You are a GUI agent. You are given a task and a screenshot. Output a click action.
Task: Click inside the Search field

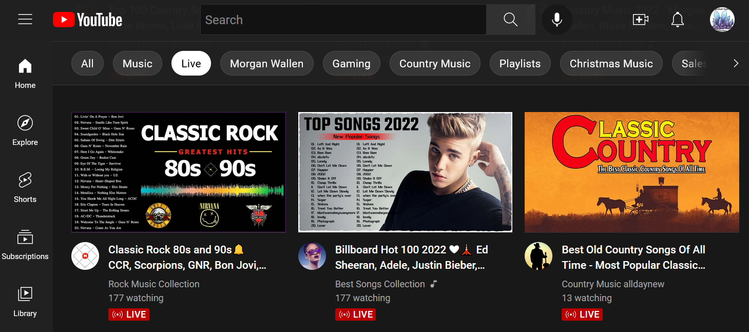343,20
